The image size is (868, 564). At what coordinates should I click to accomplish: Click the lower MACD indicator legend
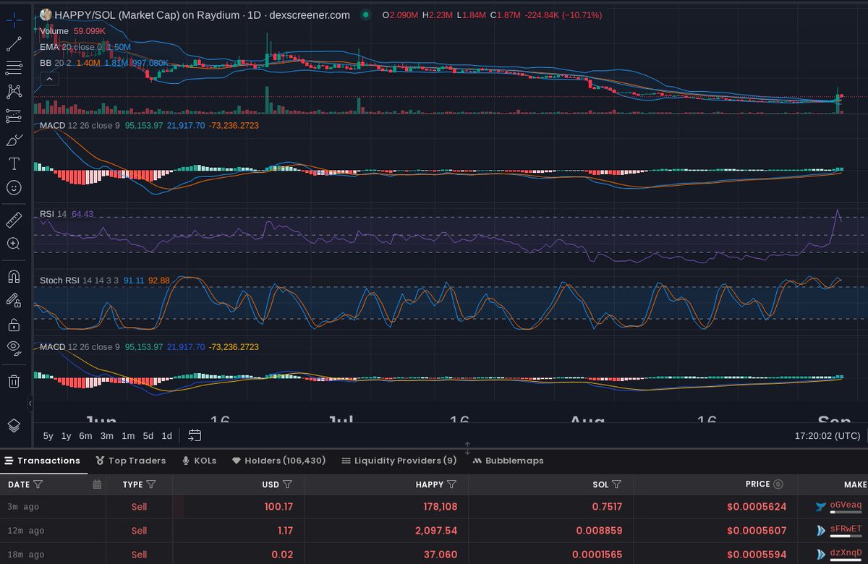tap(149, 347)
